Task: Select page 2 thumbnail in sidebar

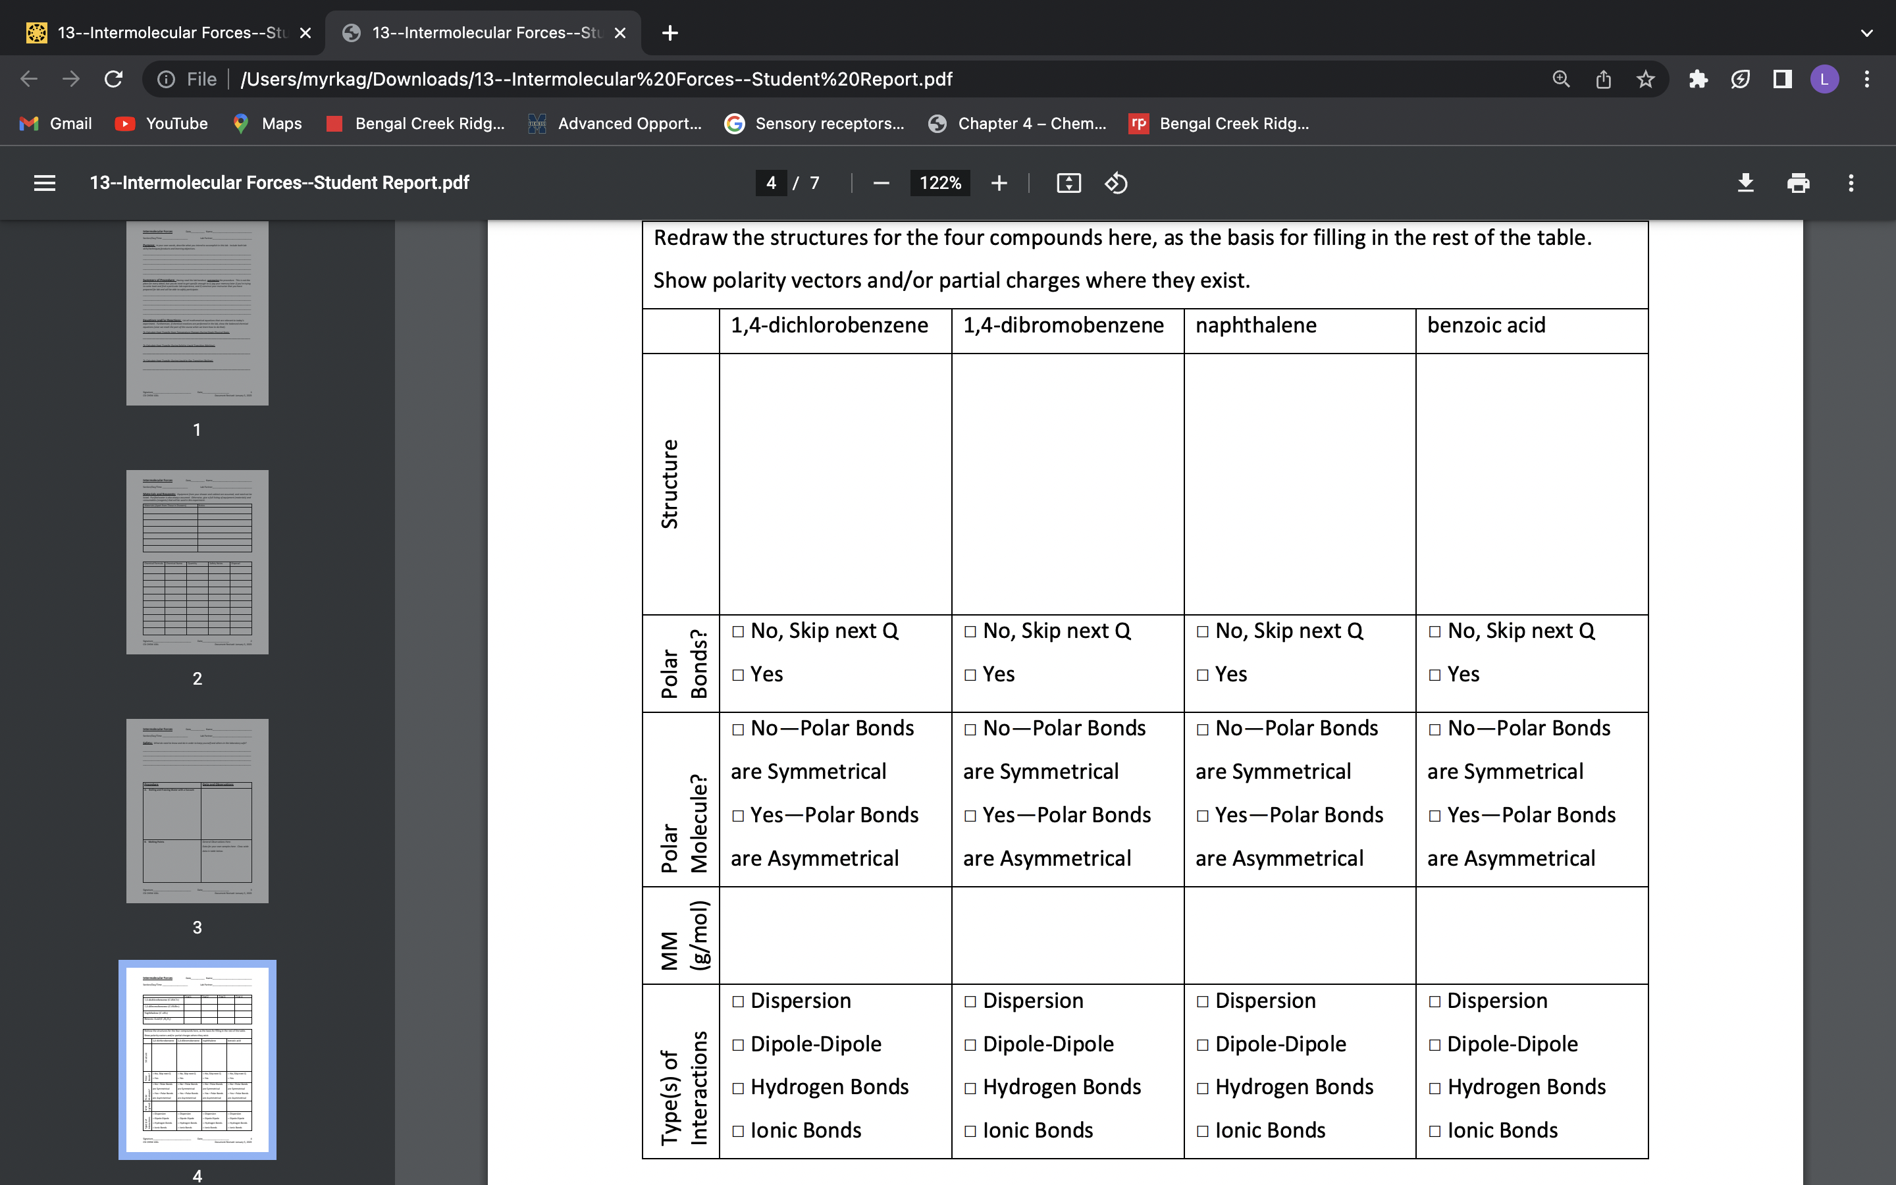Action: (197, 562)
